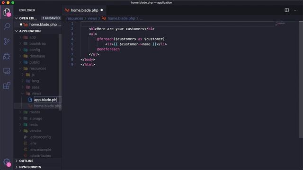Expand the lang folder

[35, 81]
